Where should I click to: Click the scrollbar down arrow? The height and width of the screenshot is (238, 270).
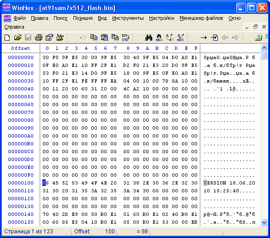264,222
